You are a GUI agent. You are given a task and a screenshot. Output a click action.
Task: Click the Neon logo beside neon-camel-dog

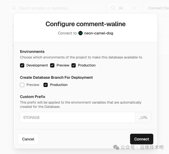click(x=81, y=33)
